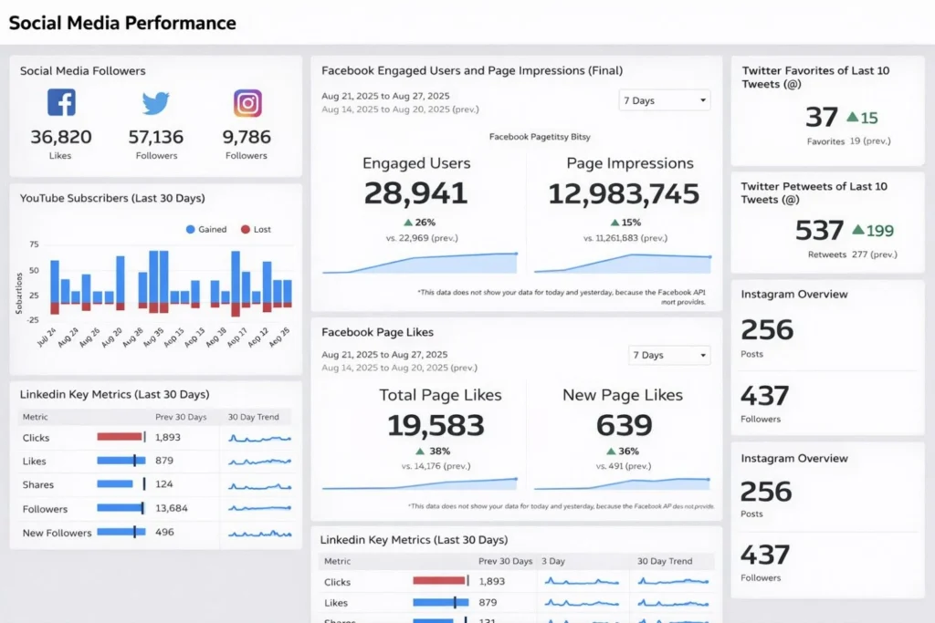Select the Twitter bird icon
The image size is (935, 623).
point(155,103)
